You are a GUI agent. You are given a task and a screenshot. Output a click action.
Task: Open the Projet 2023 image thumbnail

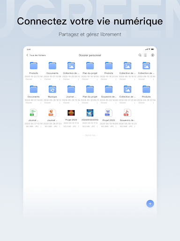[71, 113]
